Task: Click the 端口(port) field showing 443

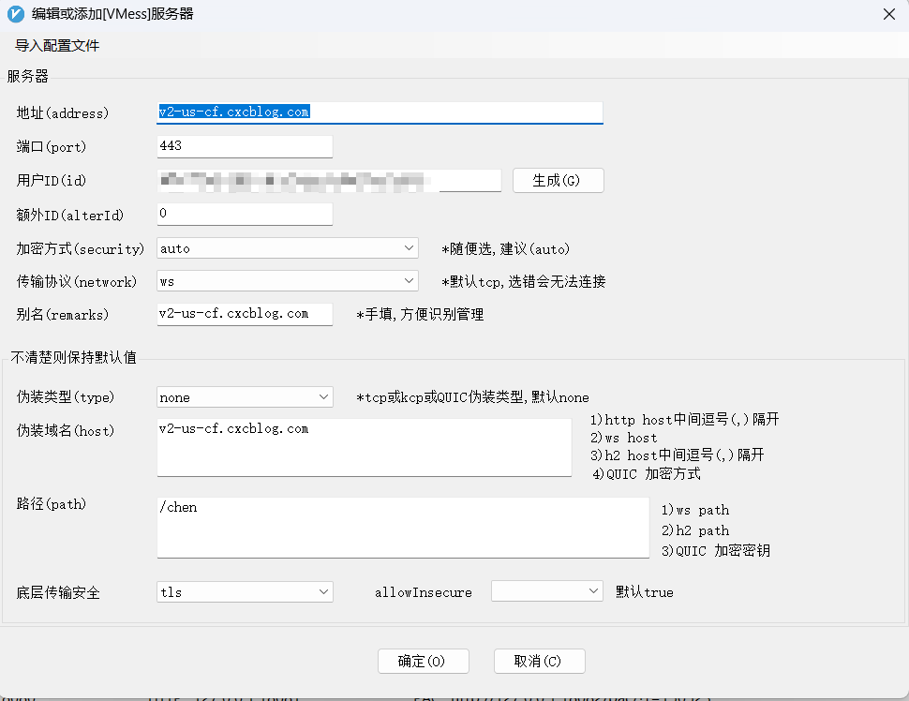Action: coord(245,146)
